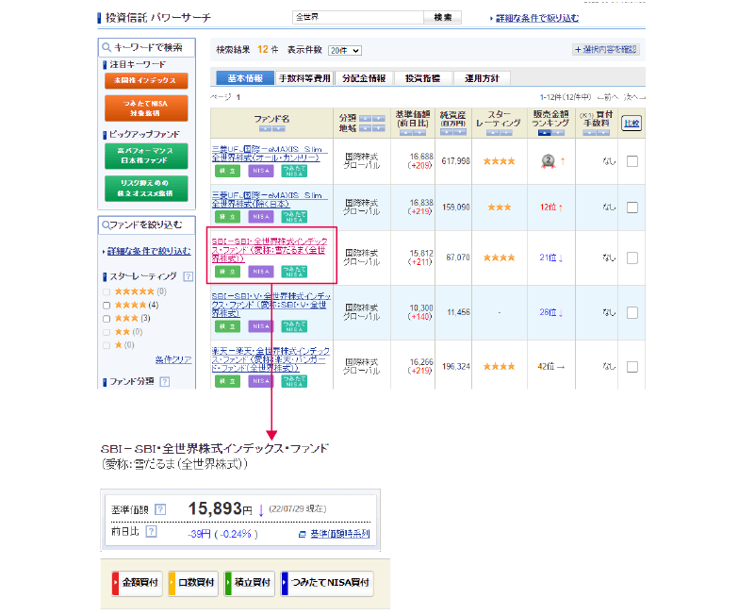This screenshot has height=615, width=755.
Task: Click green 高パフォーマンス日本株ファンド button
Action: click(146, 156)
